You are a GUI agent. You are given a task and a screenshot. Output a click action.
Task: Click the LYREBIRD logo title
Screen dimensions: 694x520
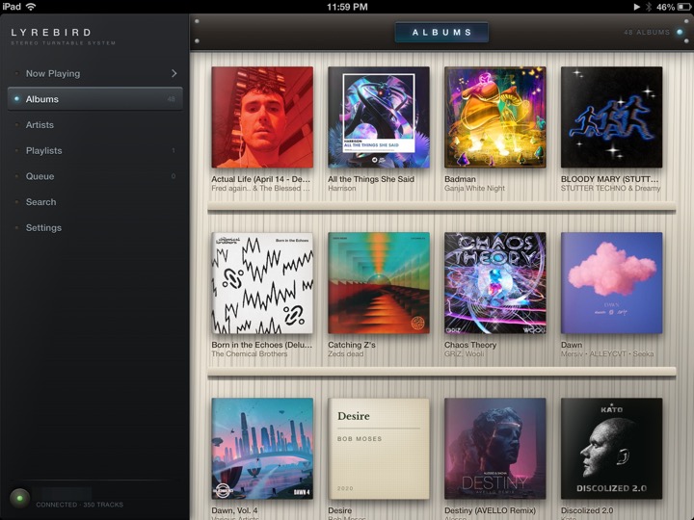coord(51,33)
